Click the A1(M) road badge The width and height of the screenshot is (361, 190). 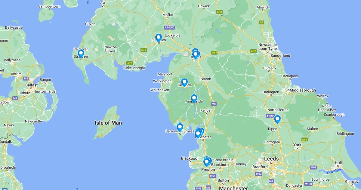pos(270,116)
